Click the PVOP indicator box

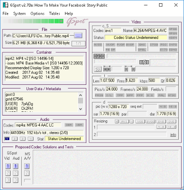pyautogui.click(x=121, y=45)
